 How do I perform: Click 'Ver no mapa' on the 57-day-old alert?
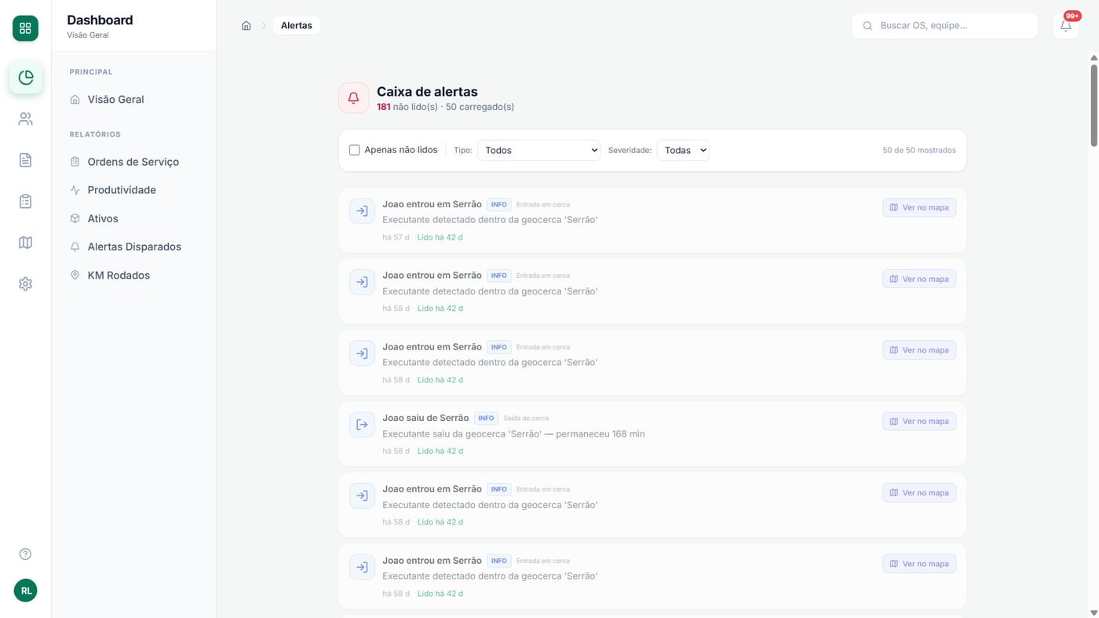919,207
